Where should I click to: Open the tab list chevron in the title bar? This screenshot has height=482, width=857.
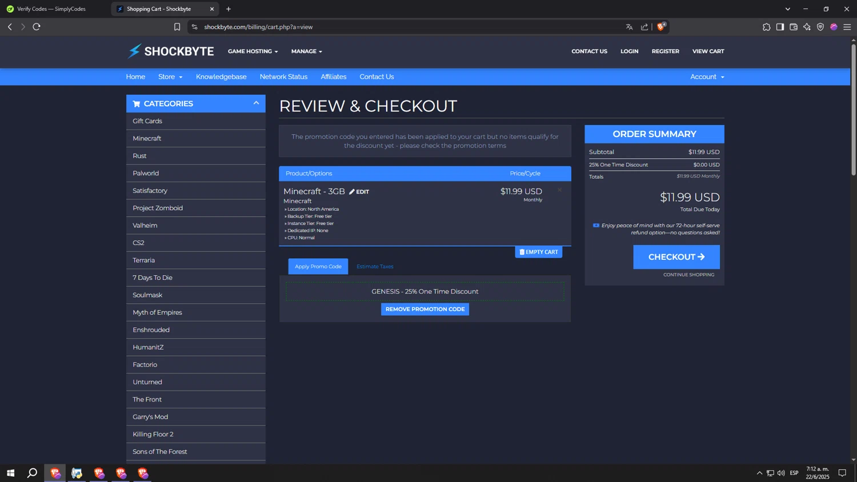point(787,9)
